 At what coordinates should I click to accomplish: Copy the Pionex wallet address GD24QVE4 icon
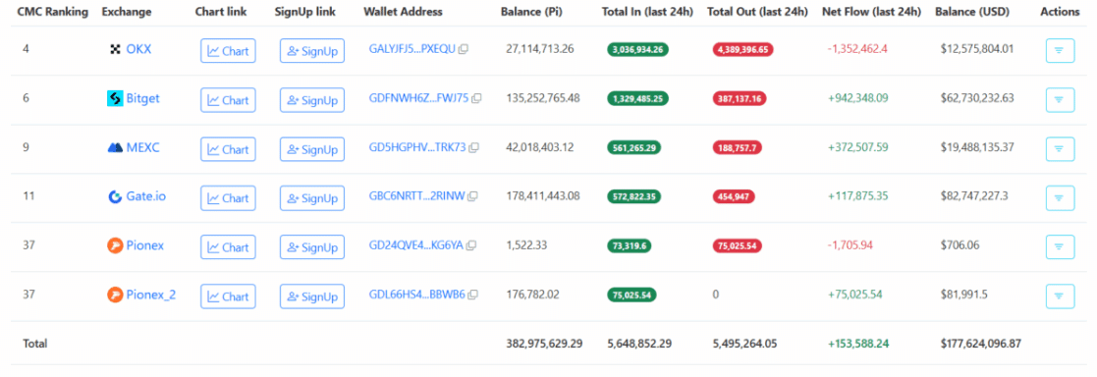click(x=471, y=245)
